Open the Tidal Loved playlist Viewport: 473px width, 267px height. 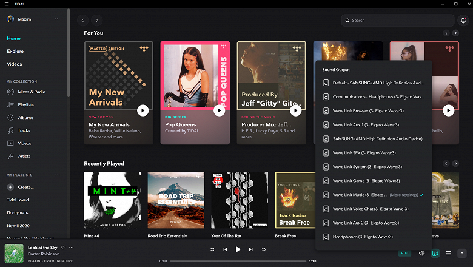pos(18,200)
